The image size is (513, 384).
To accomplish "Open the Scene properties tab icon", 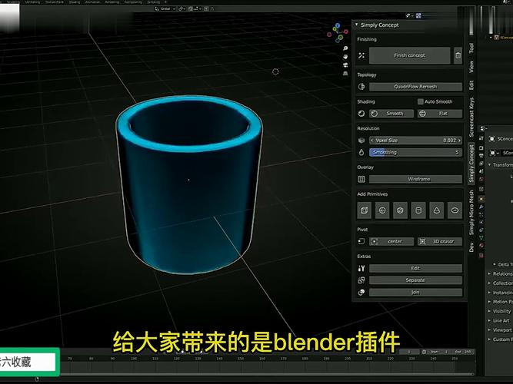I will pyautogui.click(x=481, y=171).
